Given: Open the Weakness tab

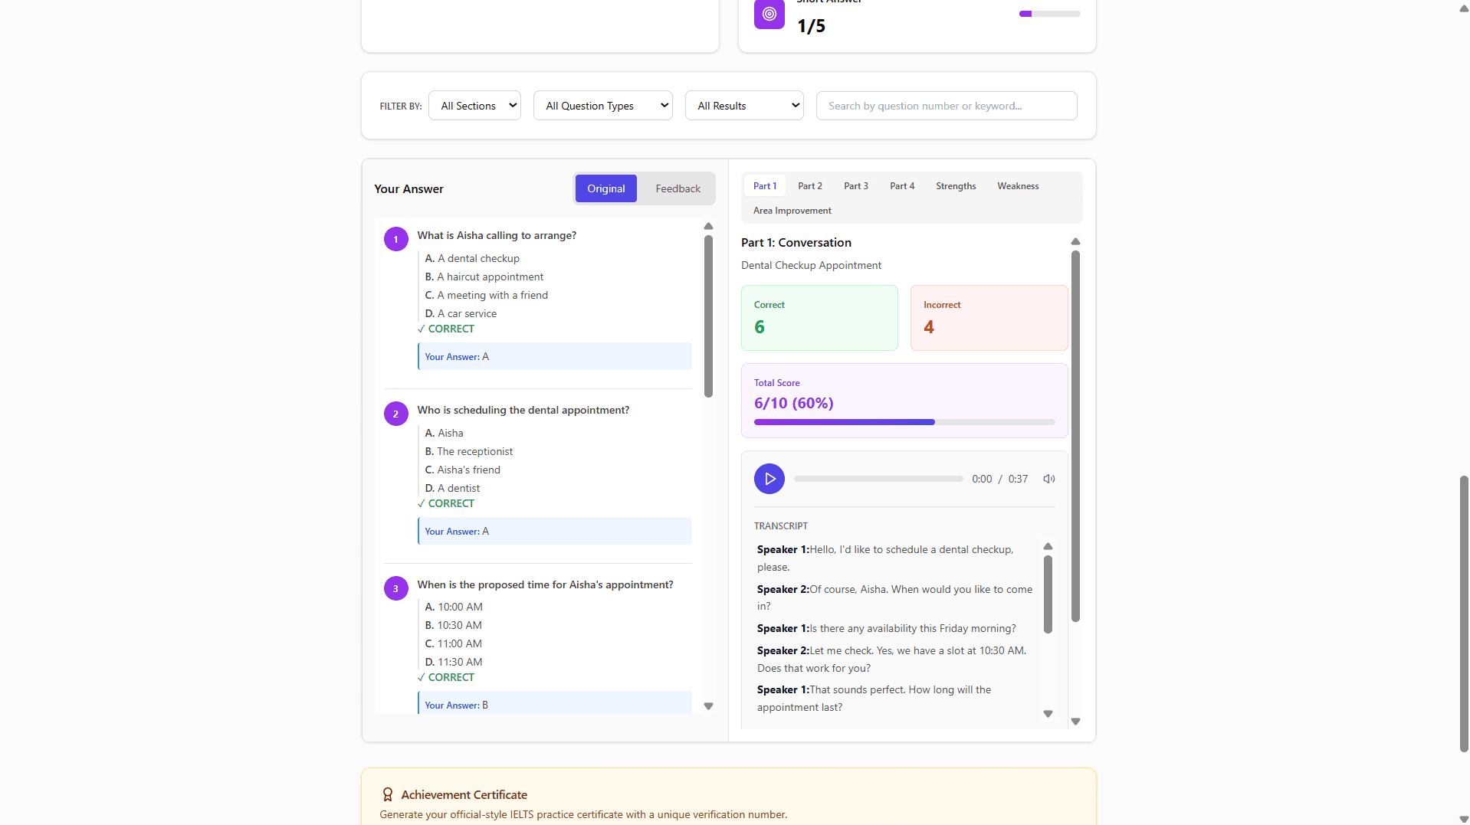Looking at the screenshot, I should click(x=1017, y=186).
